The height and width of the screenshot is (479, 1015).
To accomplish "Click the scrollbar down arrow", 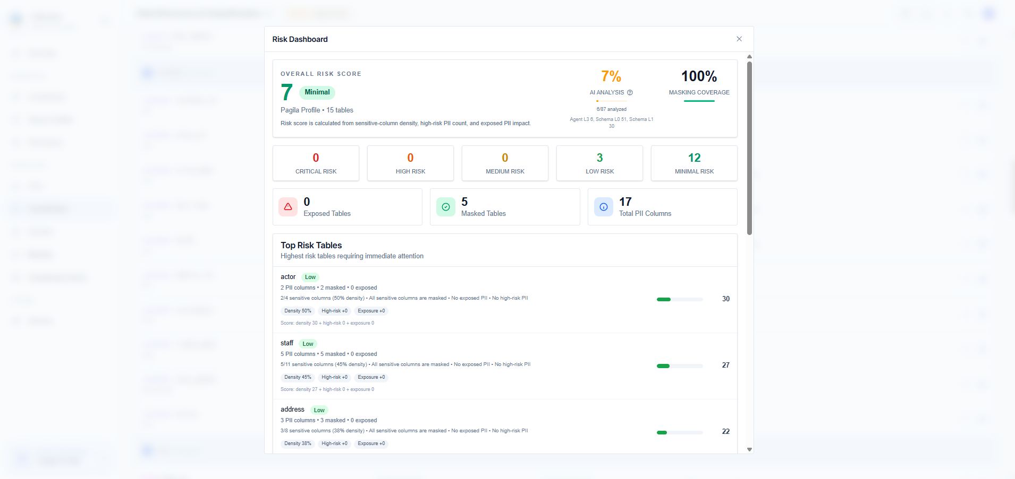I will [x=749, y=449].
